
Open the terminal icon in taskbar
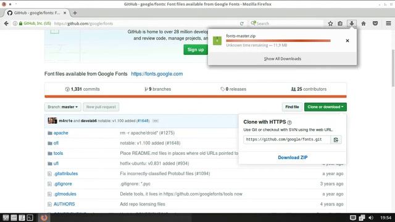click(30, 218)
